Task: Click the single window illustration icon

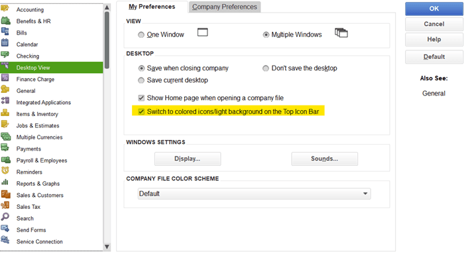Action: click(x=203, y=32)
